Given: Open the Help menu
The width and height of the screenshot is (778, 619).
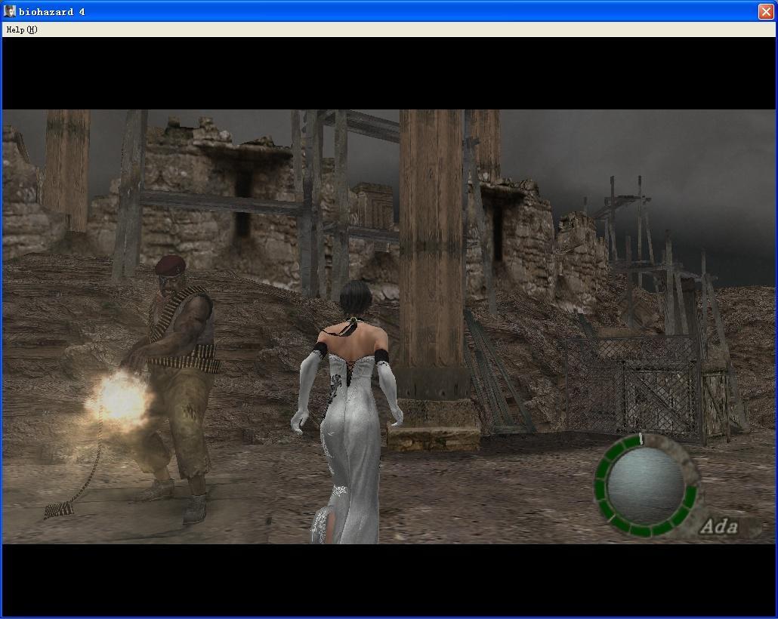Looking at the screenshot, I should pos(22,29).
